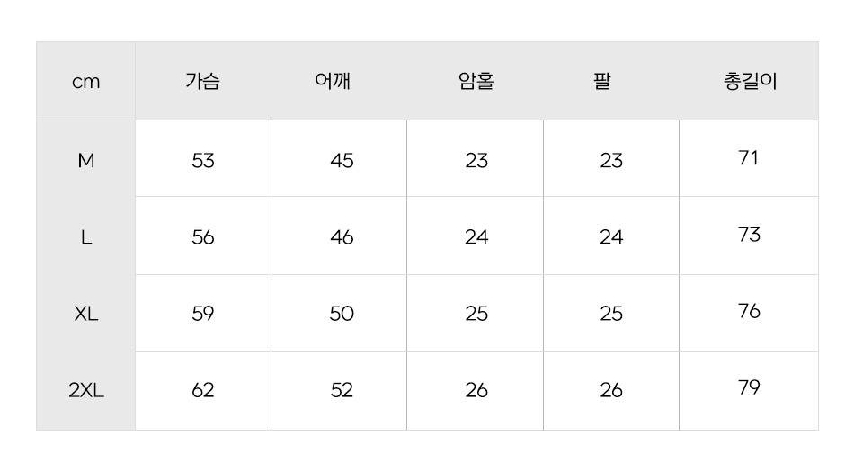Viewport: 854px width, 471px height.
Task: Click the 암홀 column header
Action: [x=476, y=82]
